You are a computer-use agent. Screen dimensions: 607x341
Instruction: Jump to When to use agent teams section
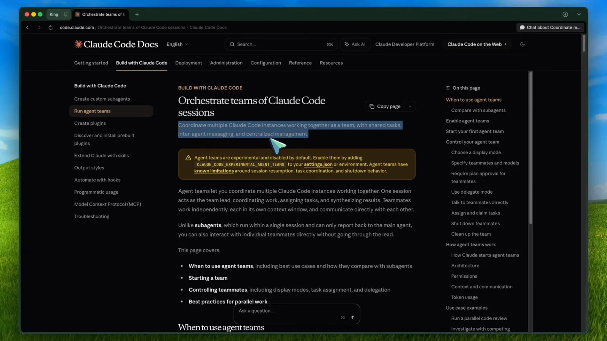(473, 100)
